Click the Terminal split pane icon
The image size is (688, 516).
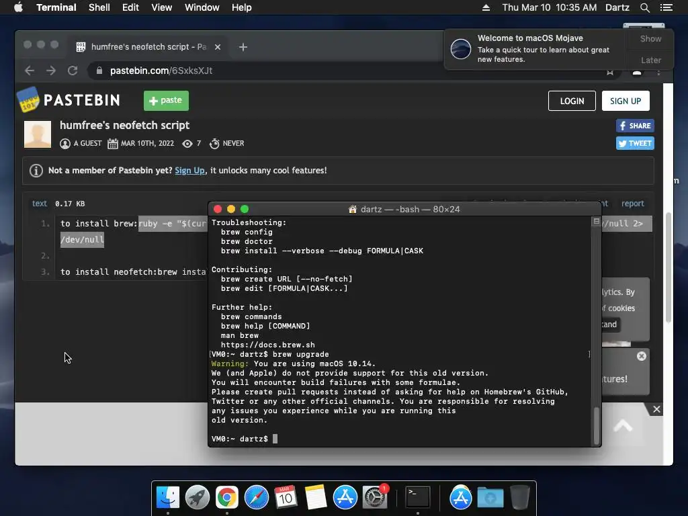596,221
